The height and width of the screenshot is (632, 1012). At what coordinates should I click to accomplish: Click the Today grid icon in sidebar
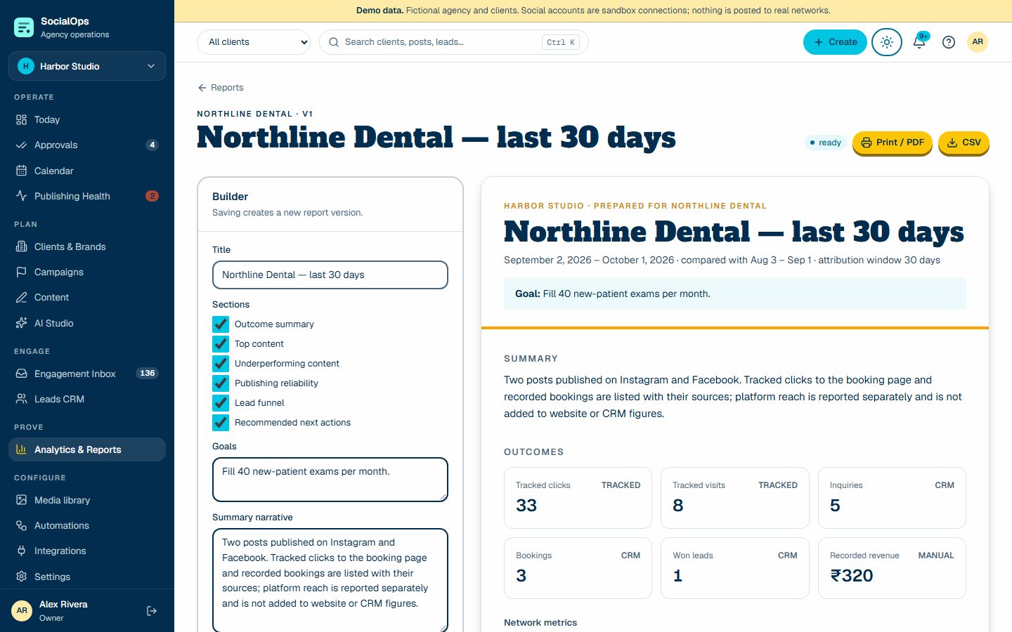point(22,120)
